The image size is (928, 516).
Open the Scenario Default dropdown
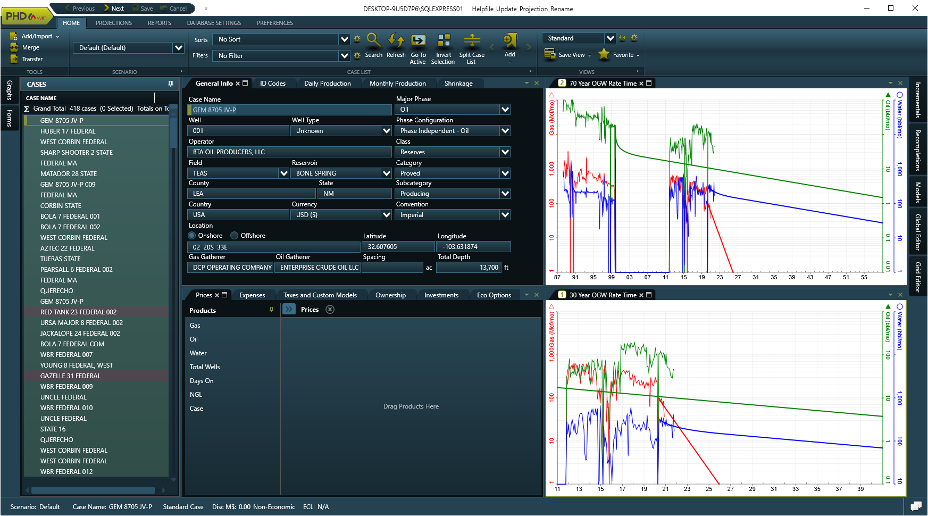click(178, 48)
